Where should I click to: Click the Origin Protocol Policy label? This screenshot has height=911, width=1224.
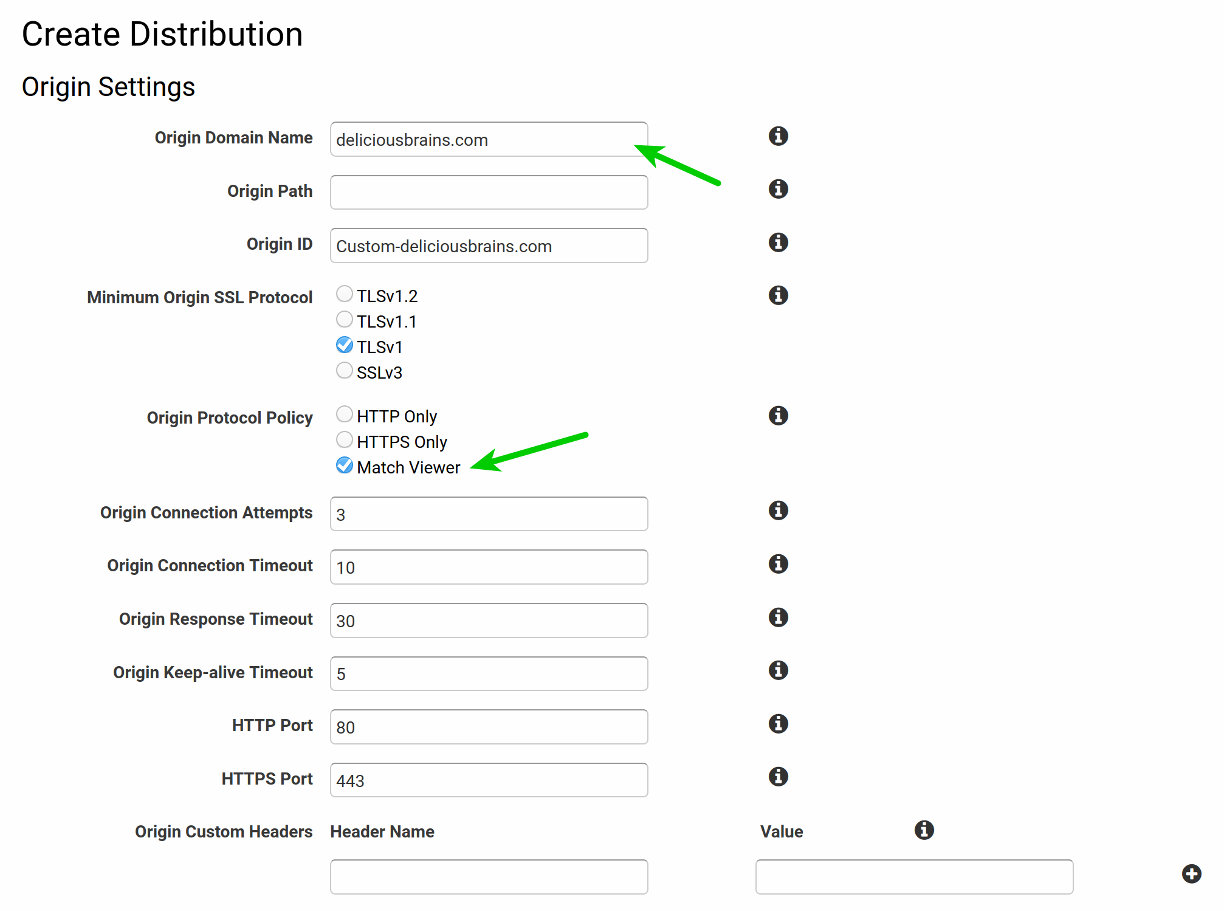pyautogui.click(x=230, y=418)
